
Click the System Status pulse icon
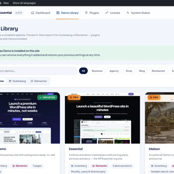(128, 13)
